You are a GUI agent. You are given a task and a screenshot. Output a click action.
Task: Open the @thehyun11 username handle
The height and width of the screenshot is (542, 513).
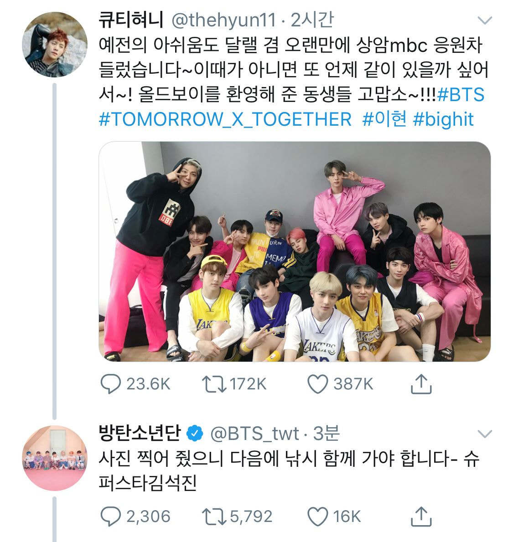(x=223, y=20)
